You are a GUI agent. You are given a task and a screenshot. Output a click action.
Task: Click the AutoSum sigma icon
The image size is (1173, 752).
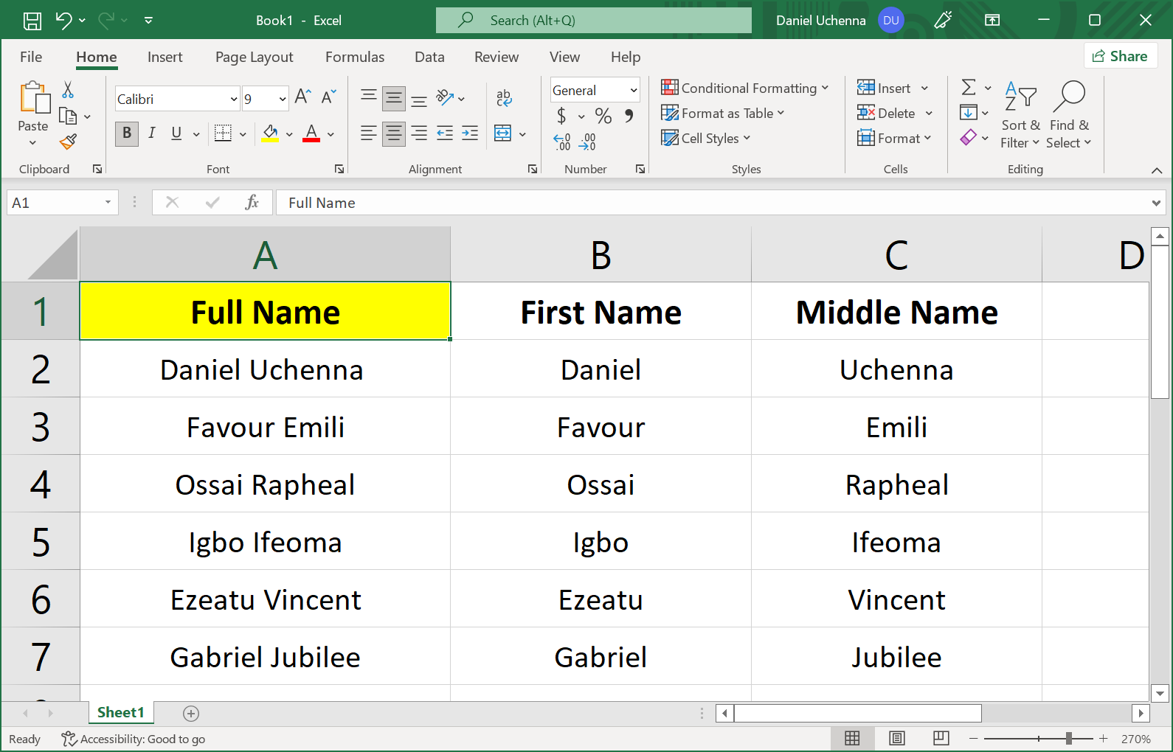969,88
